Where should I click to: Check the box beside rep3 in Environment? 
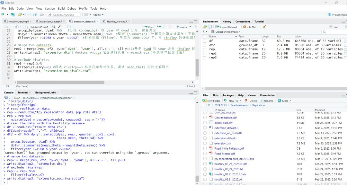[205, 57]
